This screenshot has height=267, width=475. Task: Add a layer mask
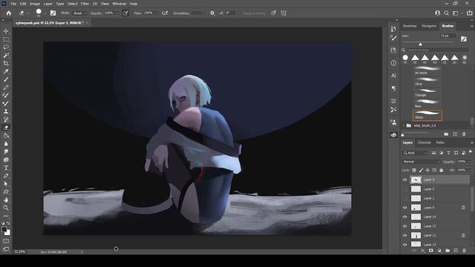coord(430,251)
